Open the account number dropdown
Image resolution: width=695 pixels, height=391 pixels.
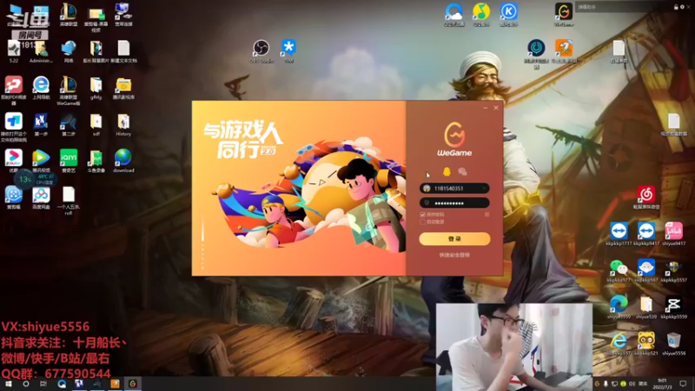[x=484, y=189]
